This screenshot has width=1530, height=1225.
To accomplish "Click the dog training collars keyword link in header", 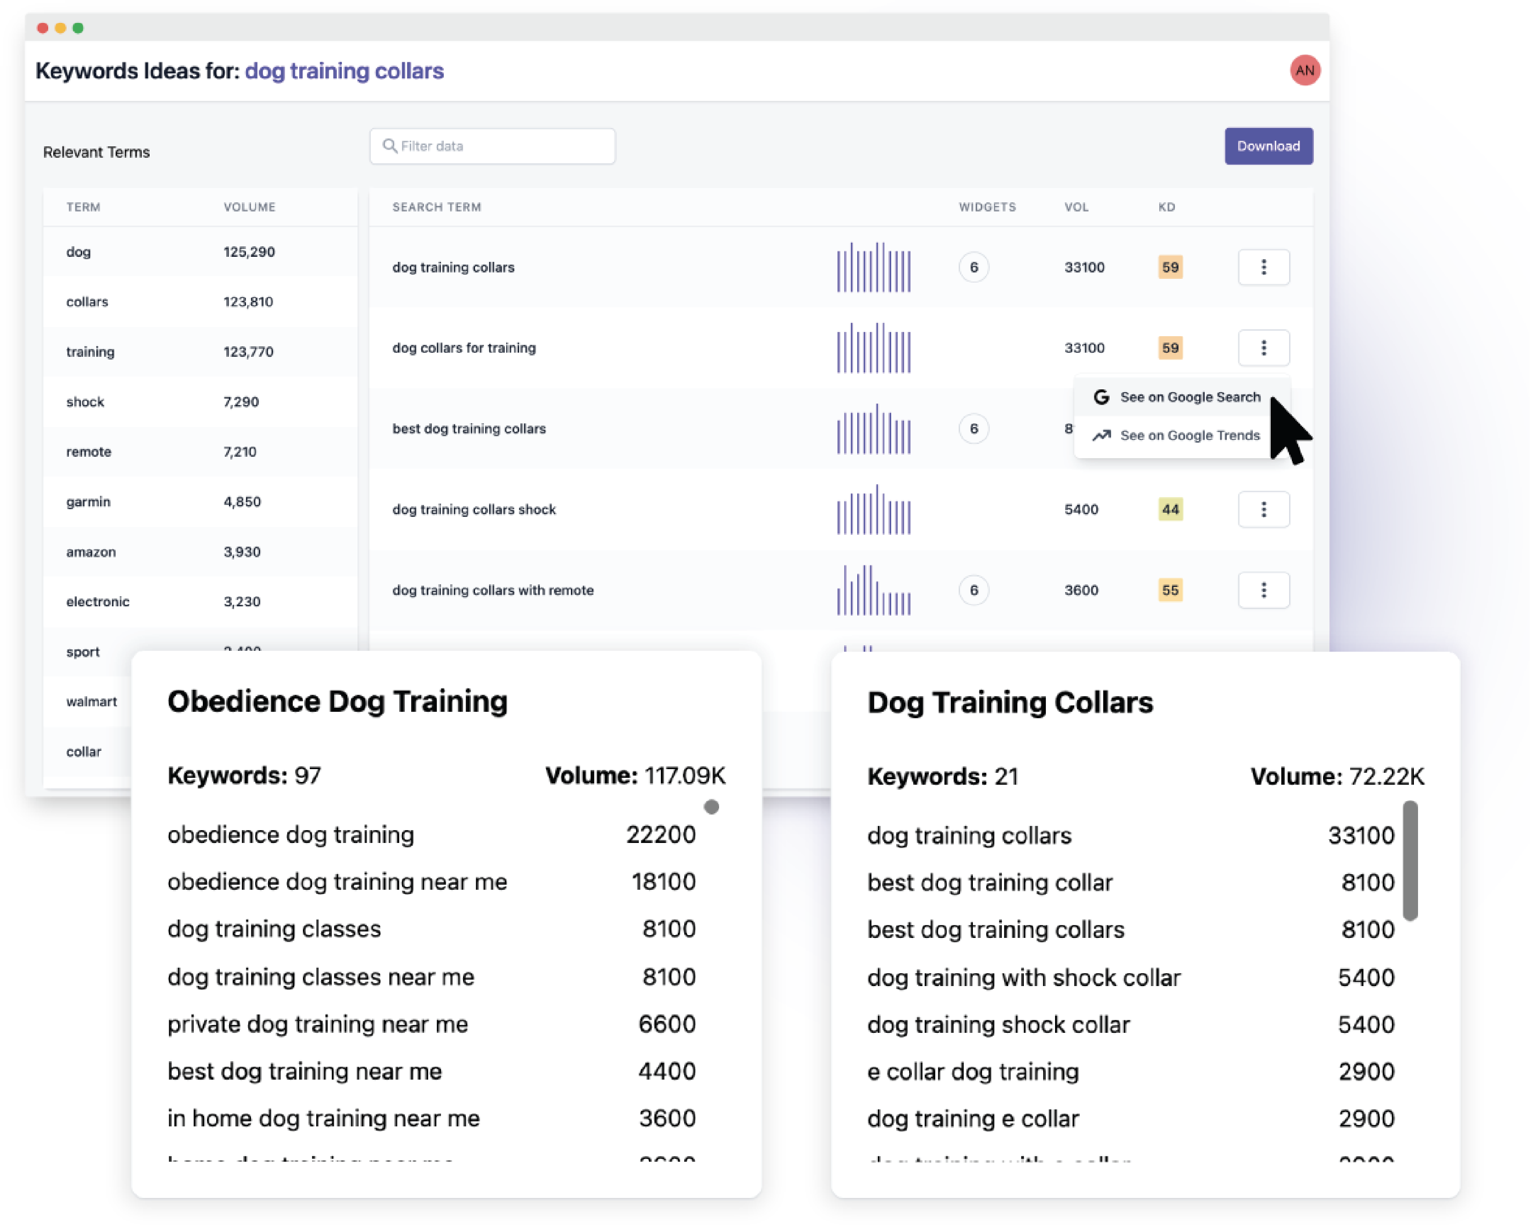I will coord(344,71).
